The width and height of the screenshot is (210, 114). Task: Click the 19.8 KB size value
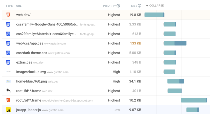coord(135,15)
